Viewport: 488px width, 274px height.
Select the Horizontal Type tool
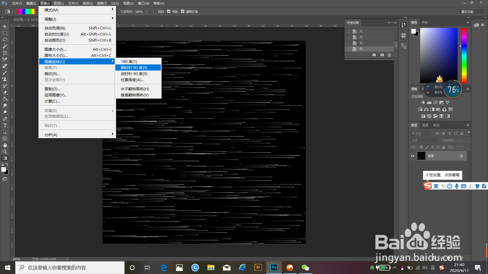(5, 125)
